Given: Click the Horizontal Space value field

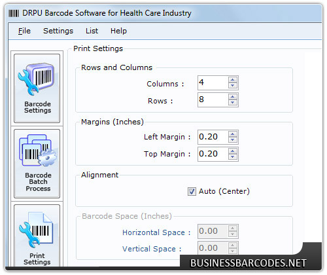Looking at the screenshot, I should point(213,231).
